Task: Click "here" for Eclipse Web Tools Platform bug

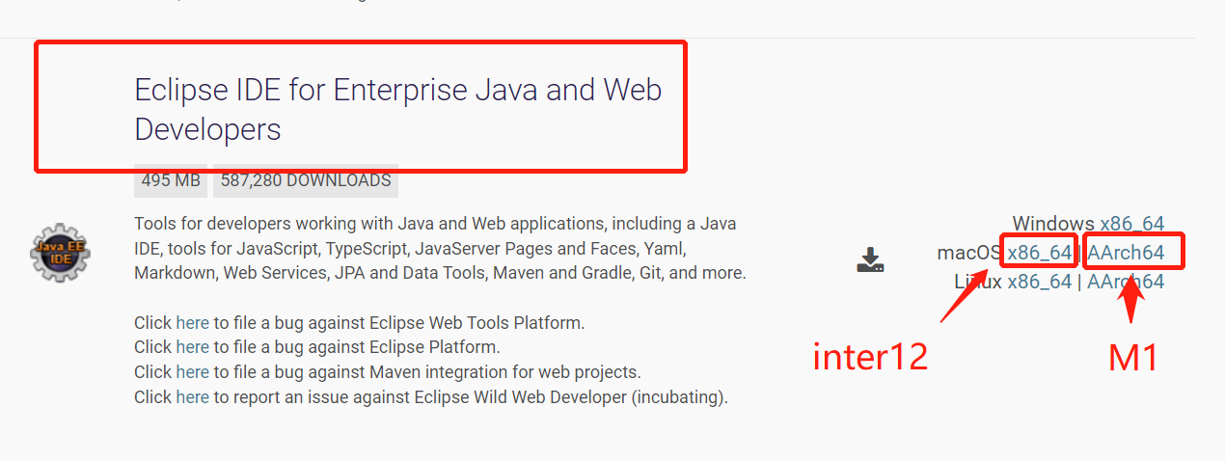Action: click(x=192, y=322)
